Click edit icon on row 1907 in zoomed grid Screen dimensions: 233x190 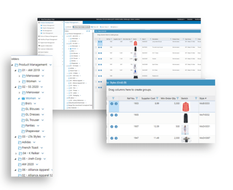click(x=112, y=127)
